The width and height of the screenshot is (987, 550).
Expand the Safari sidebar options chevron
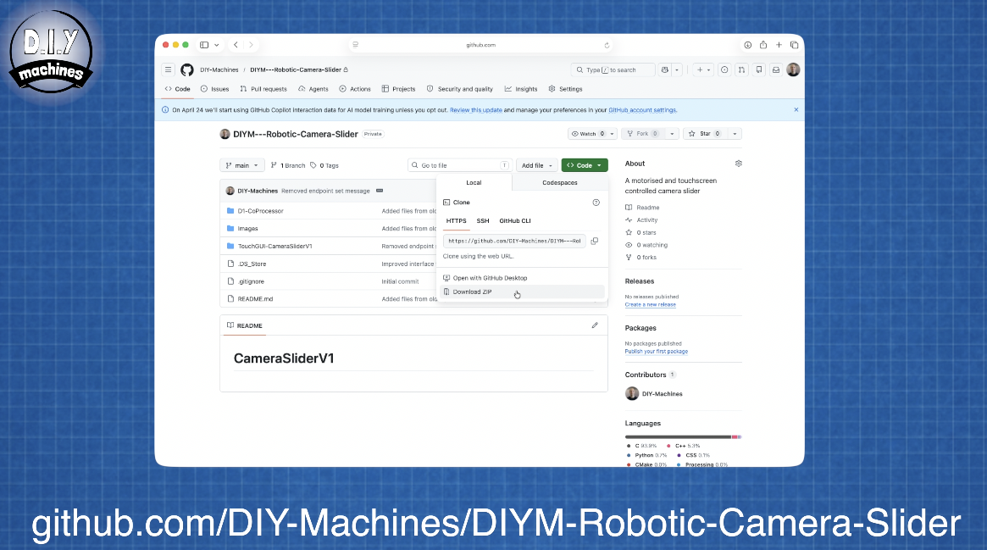(x=217, y=45)
